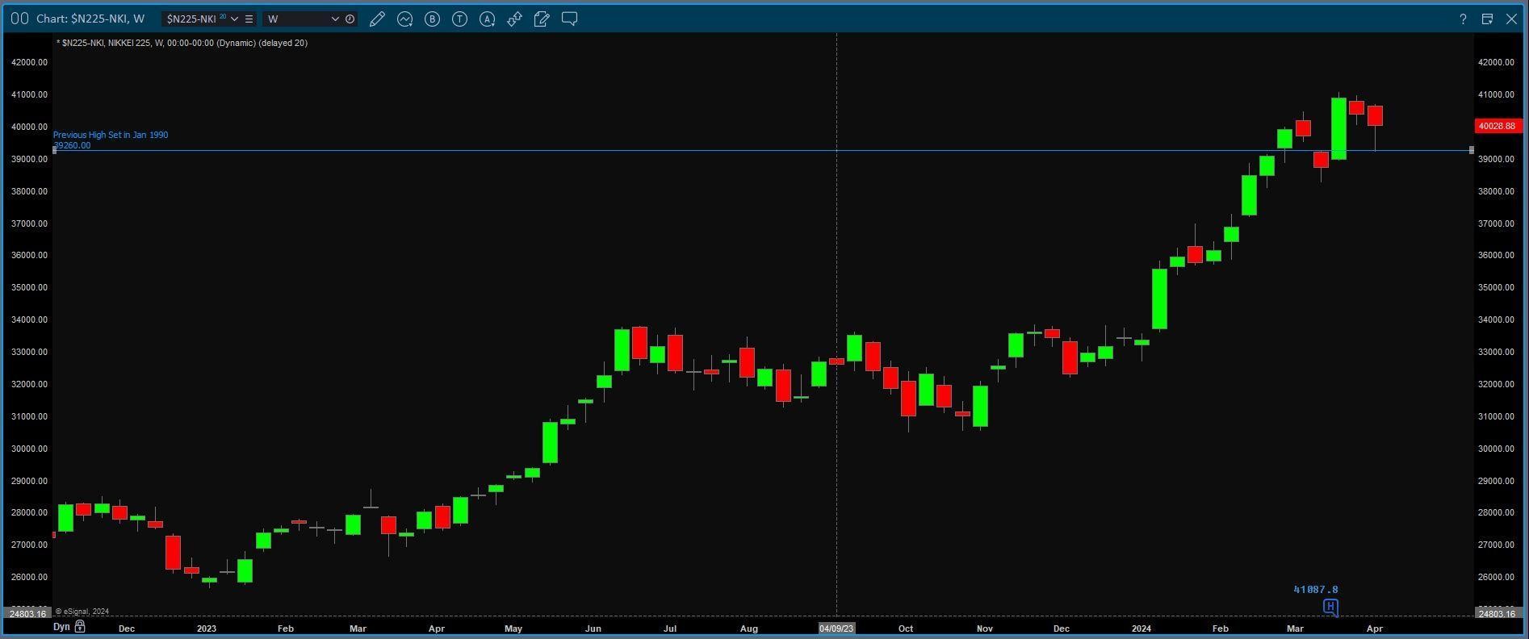Toggle the Dyn scaling mode label

[x=61, y=627]
